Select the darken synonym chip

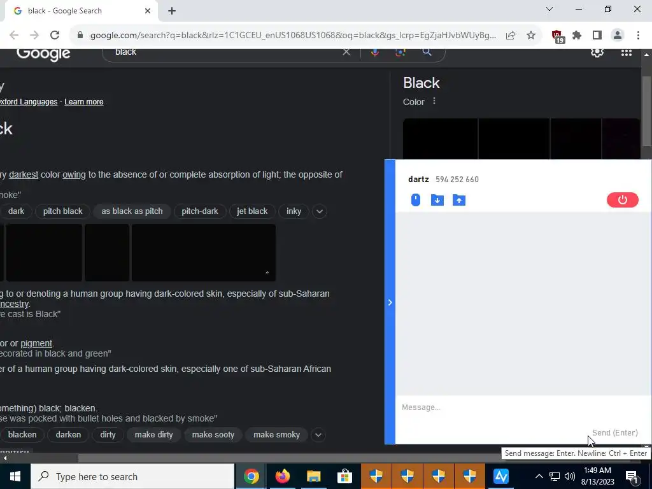(x=68, y=434)
